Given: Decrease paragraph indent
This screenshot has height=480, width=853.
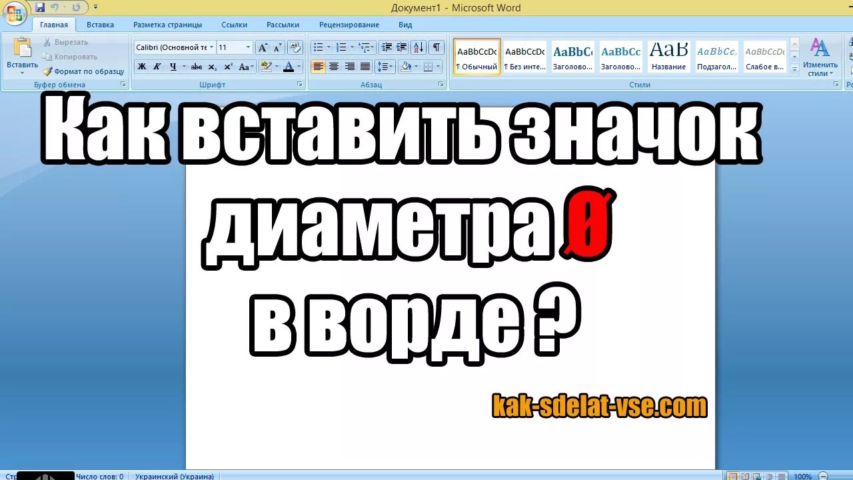Looking at the screenshot, I should tap(387, 47).
